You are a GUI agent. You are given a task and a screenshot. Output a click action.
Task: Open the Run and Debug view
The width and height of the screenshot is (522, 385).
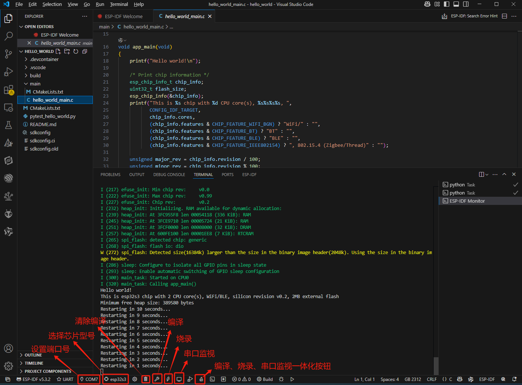(9, 72)
